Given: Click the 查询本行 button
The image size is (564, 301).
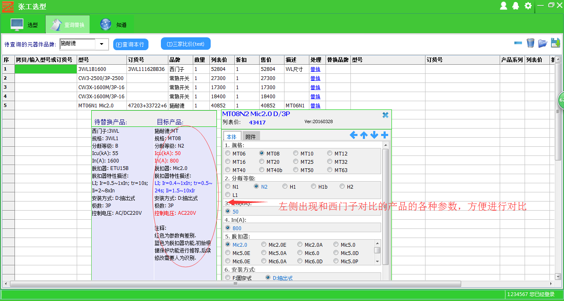Looking at the screenshot, I should click(131, 44).
